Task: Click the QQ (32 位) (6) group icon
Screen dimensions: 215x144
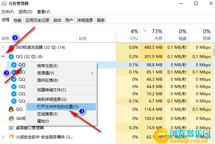Action: point(11,57)
